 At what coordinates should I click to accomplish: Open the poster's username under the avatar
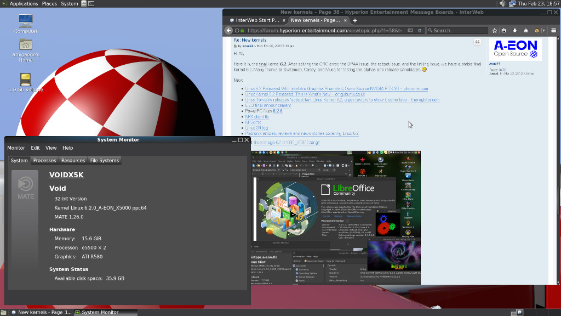click(x=495, y=64)
